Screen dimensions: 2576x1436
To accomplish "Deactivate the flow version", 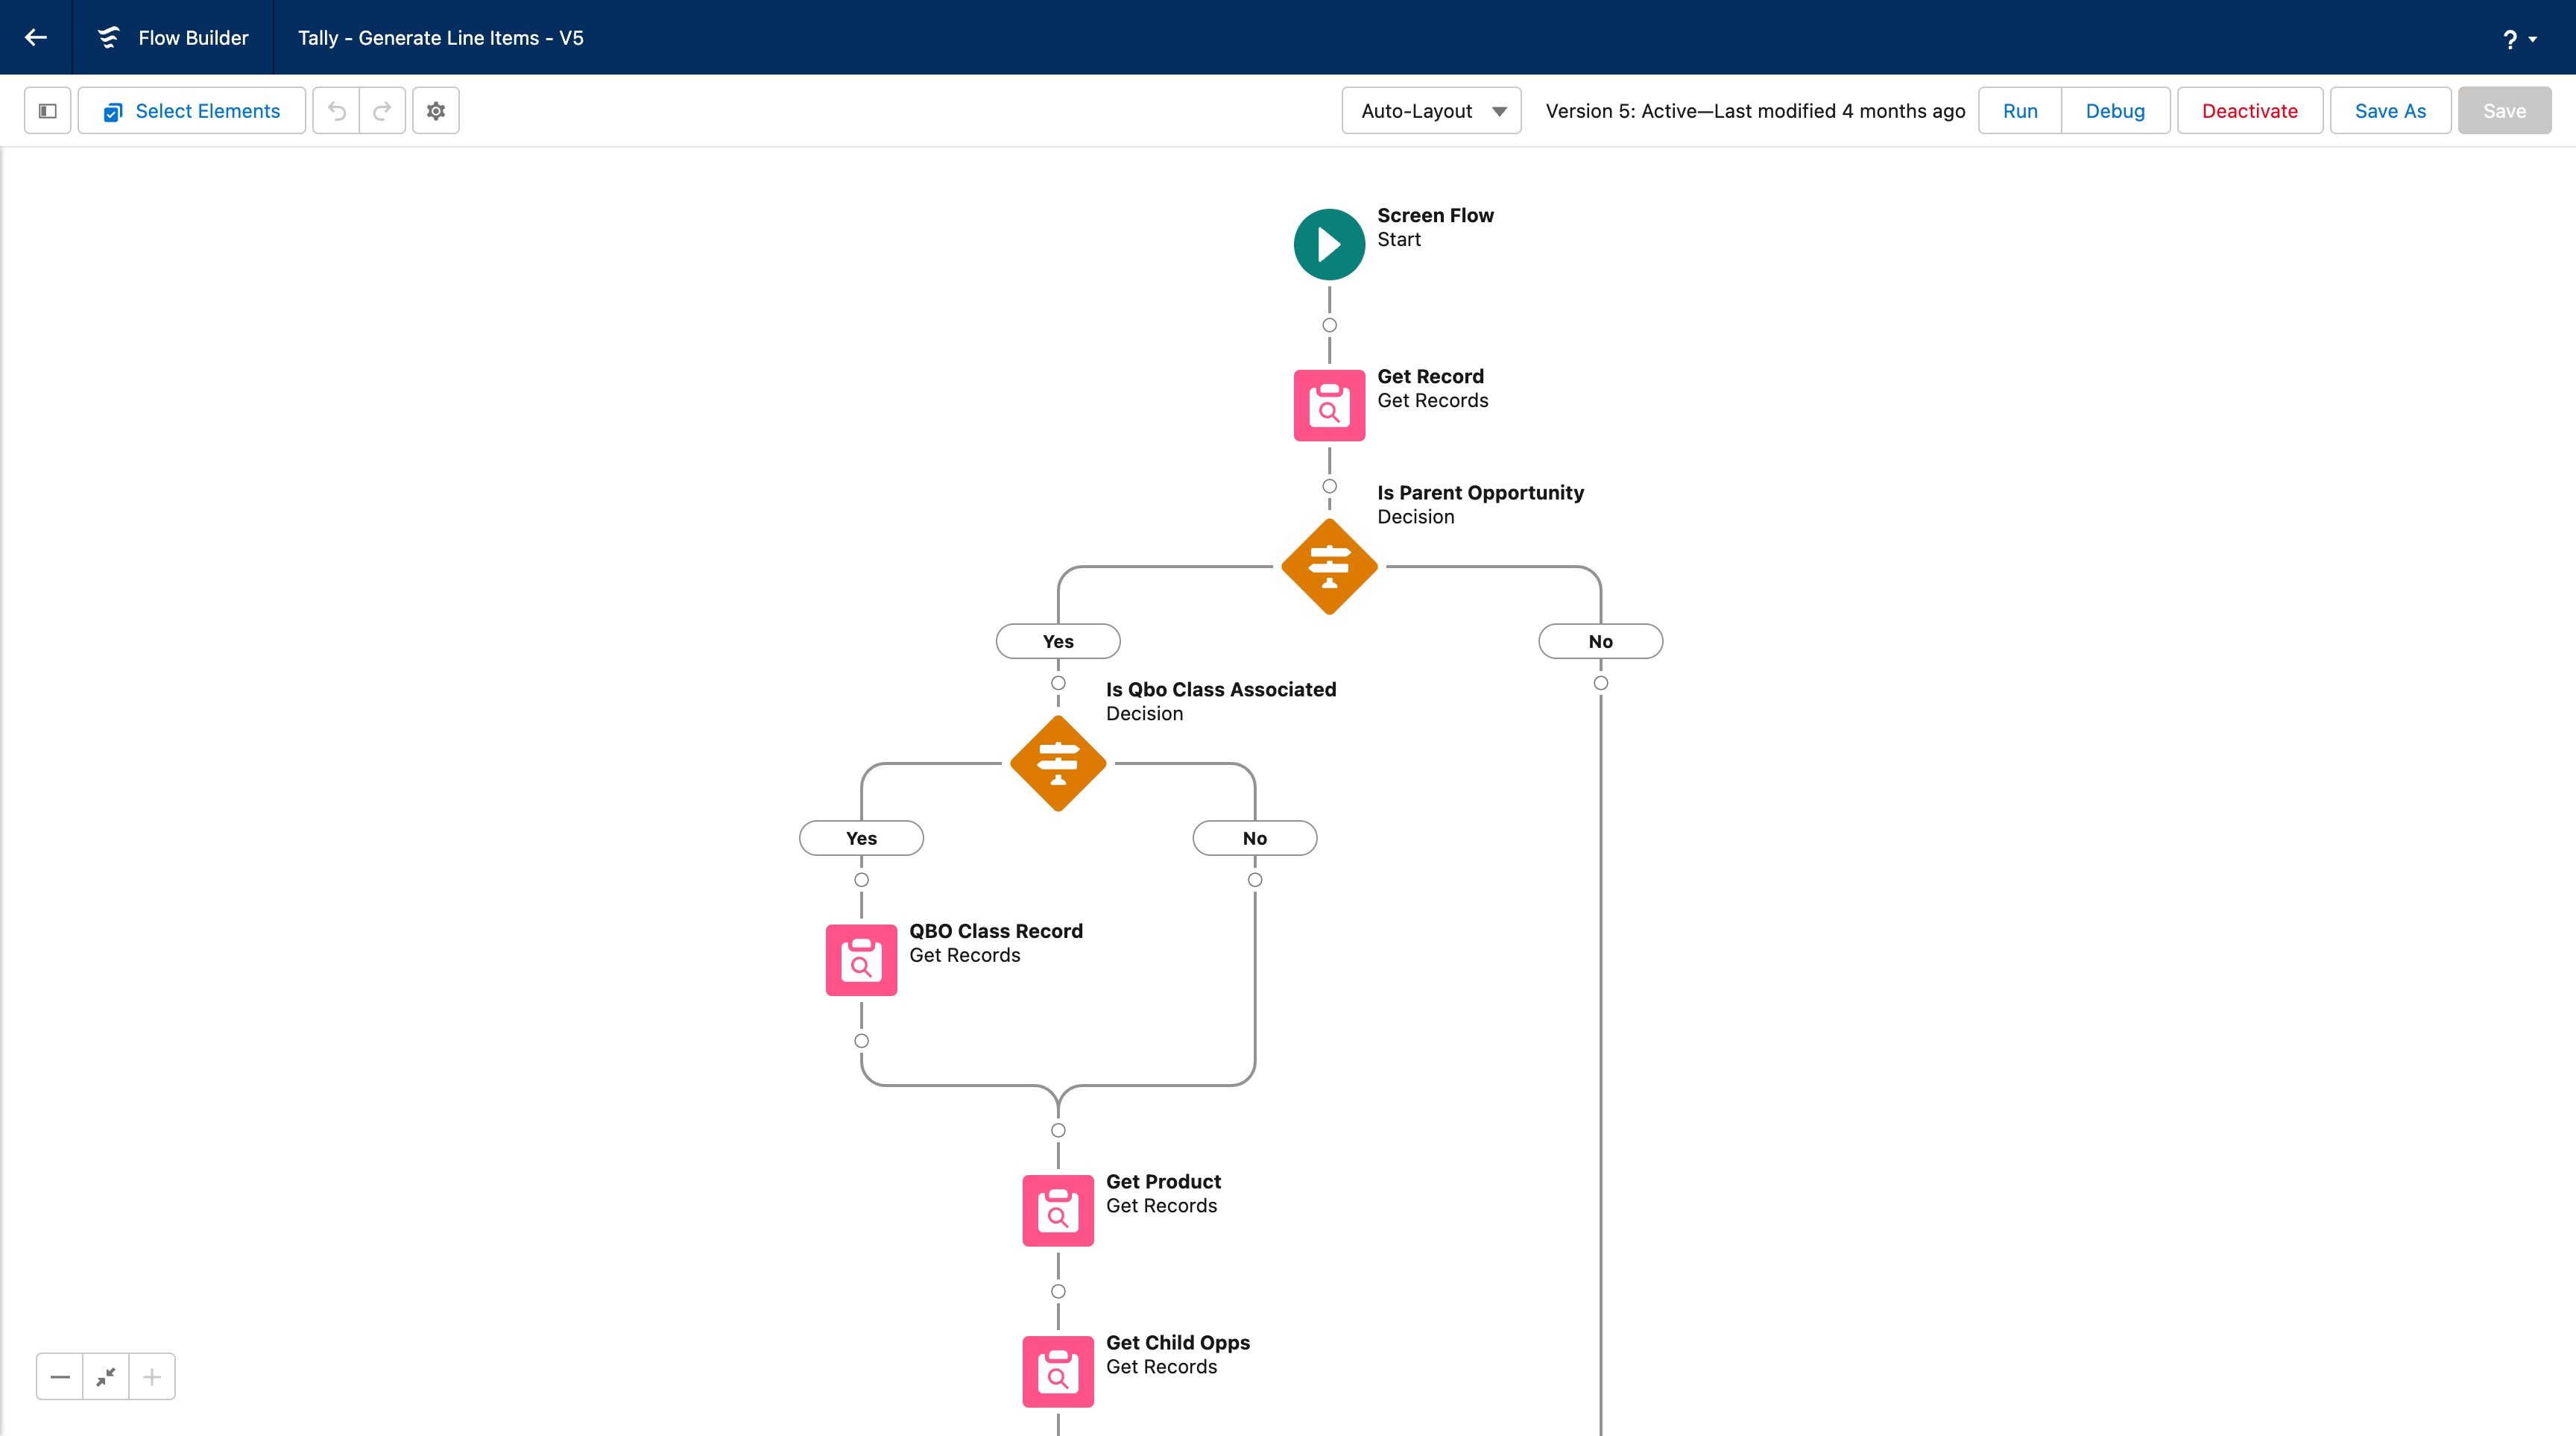I will coord(2249,111).
